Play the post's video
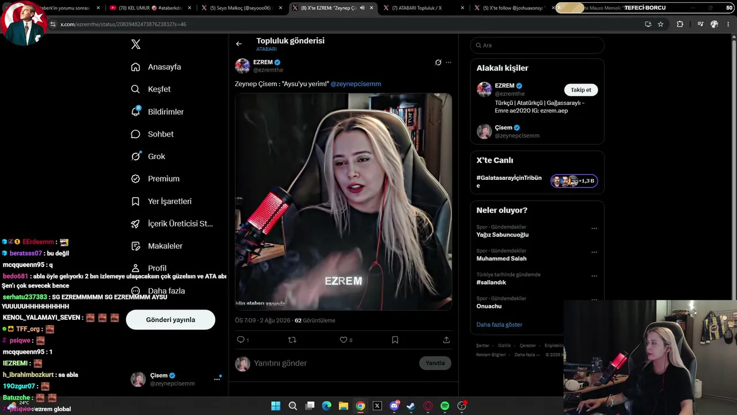The image size is (737, 415). click(343, 202)
